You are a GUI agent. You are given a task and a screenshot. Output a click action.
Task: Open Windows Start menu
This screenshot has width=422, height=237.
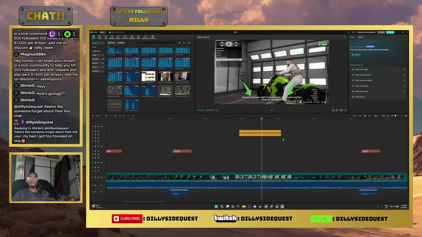tap(216, 207)
